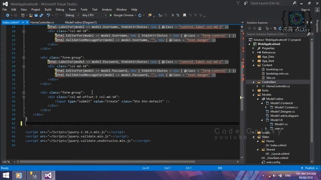Switch to Model1.edmx [Diagram1] tab
The height and width of the screenshot is (180, 321).
81,22
